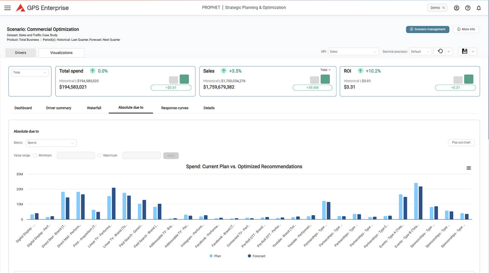The width and height of the screenshot is (489, 273).
Task: Click the Pop out chart button
Action: (x=461, y=143)
